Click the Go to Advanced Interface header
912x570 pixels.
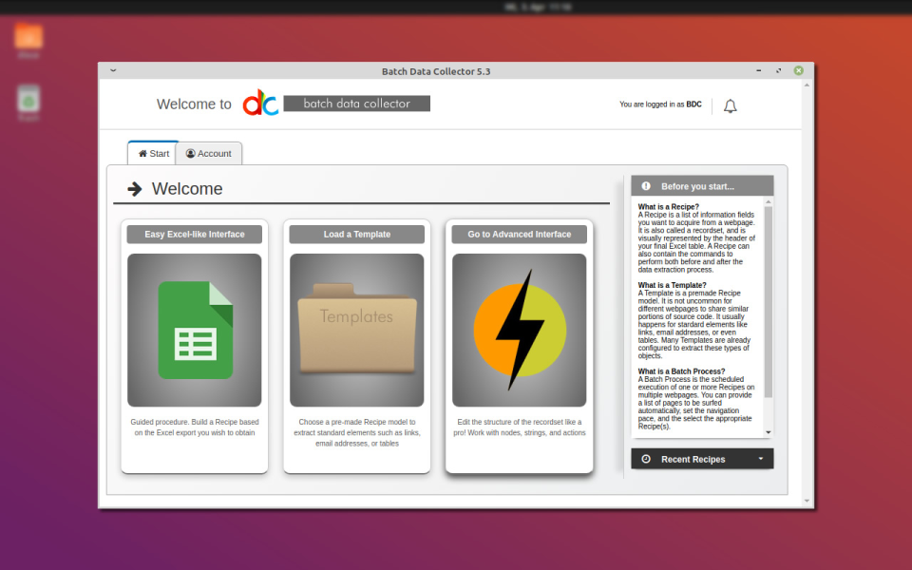pos(519,234)
